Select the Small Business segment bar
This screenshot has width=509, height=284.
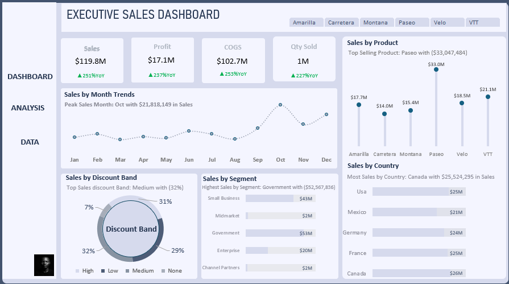[x=270, y=198]
